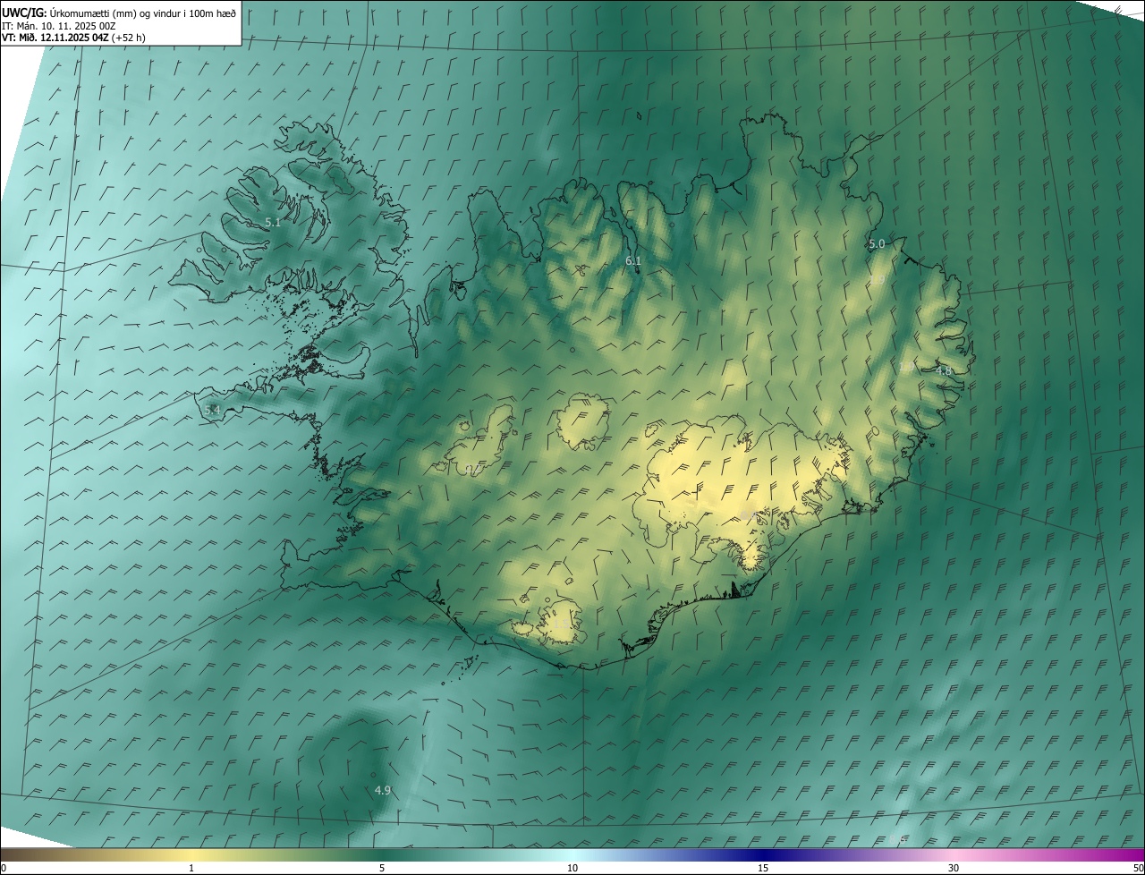
Task: Click the 6.1 value in north Iceland
Action: [x=633, y=261]
